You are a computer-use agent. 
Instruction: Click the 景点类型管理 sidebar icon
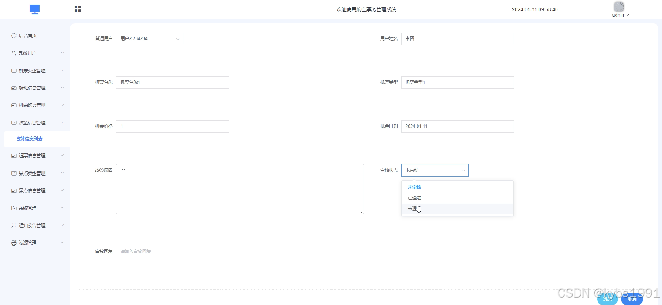(14, 173)
